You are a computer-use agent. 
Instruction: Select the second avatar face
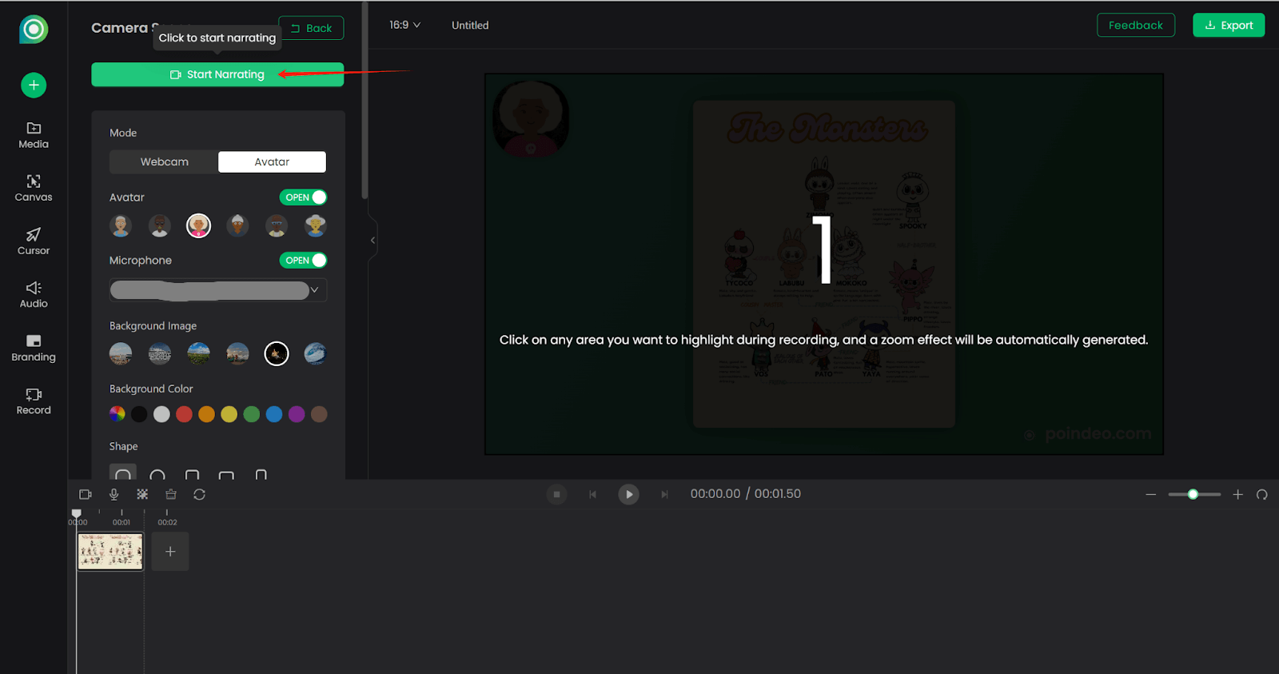(x=160, y=226)
